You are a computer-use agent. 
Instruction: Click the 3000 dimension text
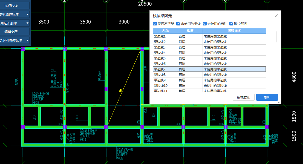click(x=124, y=22)
